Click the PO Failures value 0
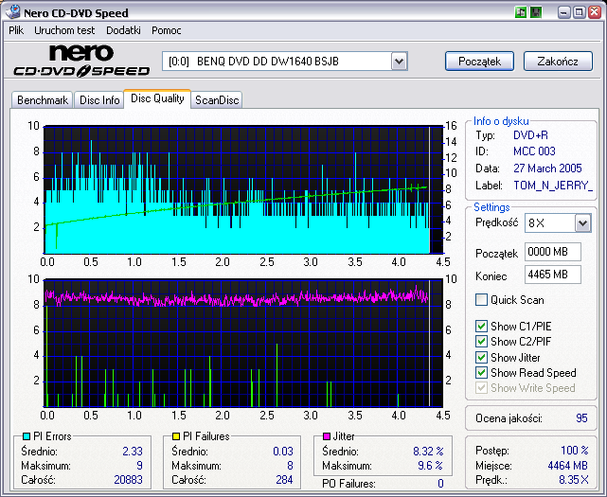The width and height of the screenshot is (607, 497). click(440, 484)
